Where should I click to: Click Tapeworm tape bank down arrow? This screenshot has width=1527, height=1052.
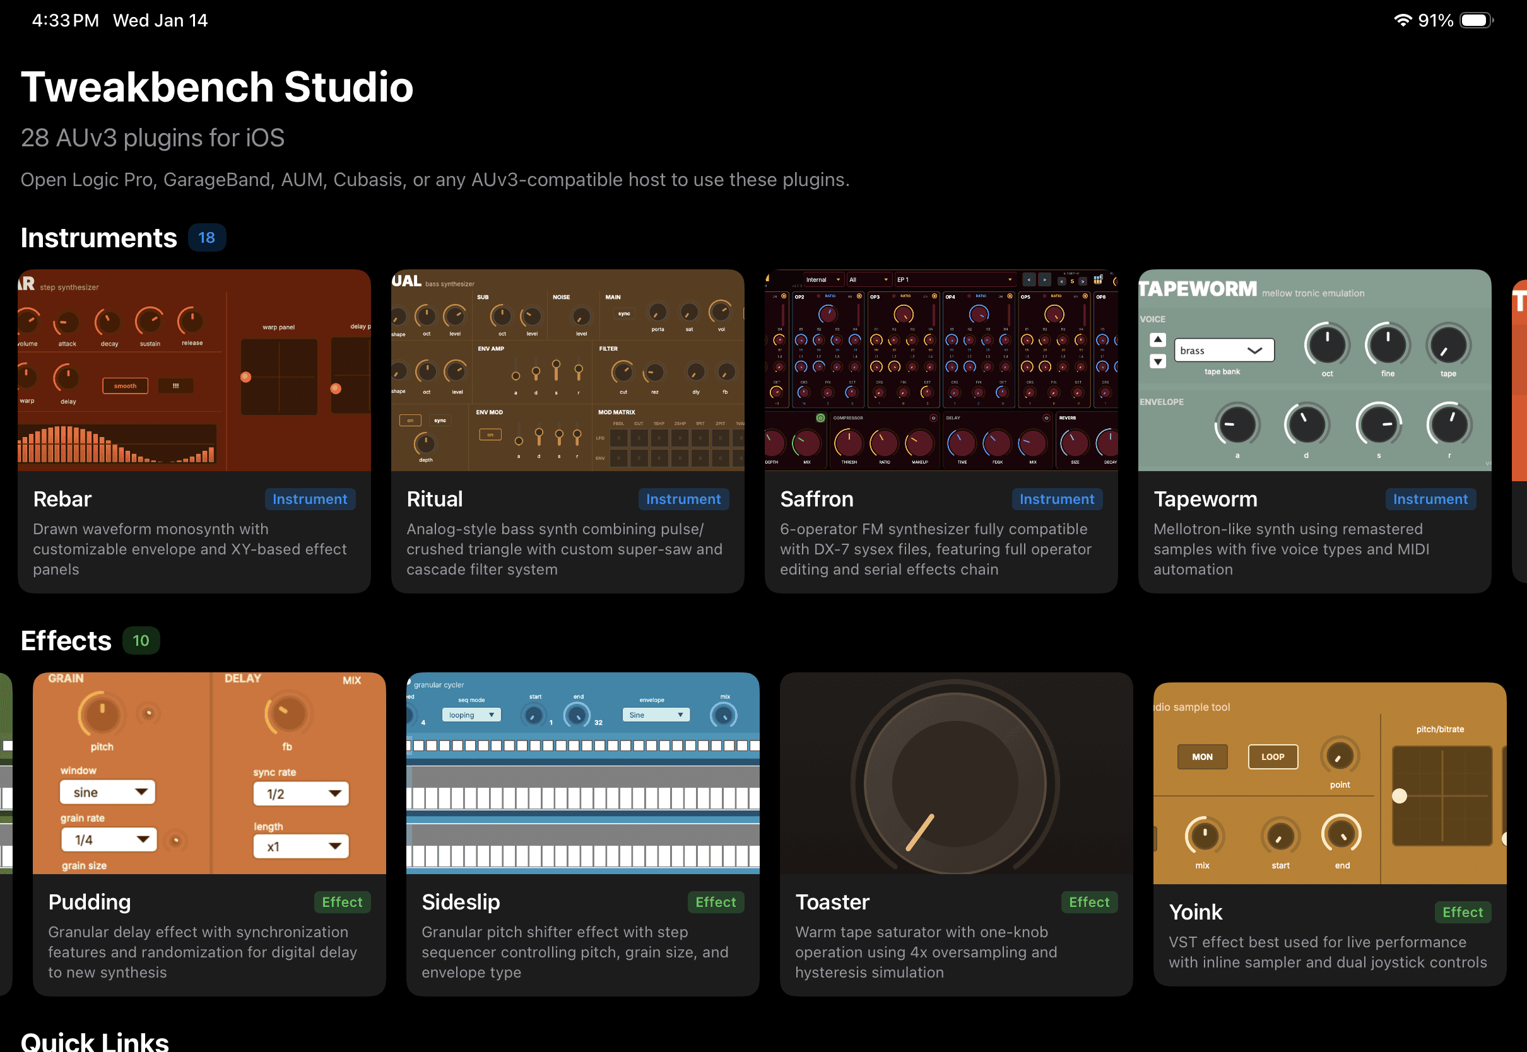[1158, 361]
